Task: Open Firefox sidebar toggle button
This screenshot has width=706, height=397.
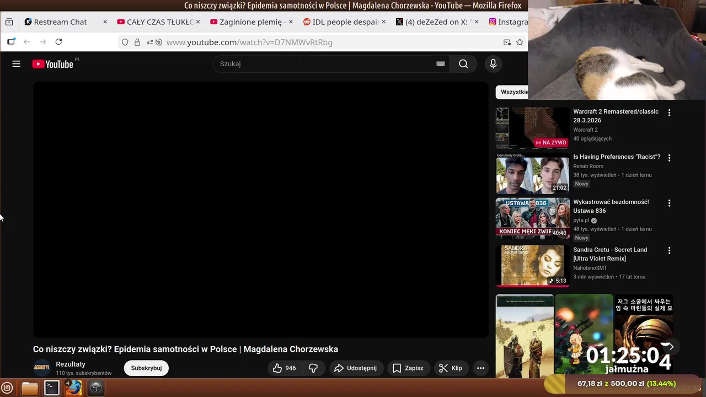Action: 11,42
